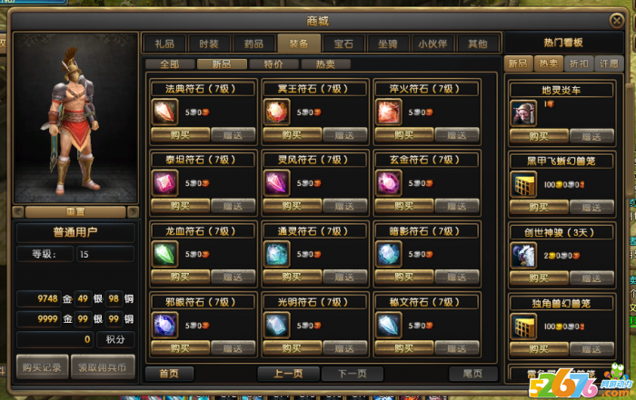Click the 地灵炎车 mount icon
This screenshot has height=400, width=636.
[x=523, y=113]
